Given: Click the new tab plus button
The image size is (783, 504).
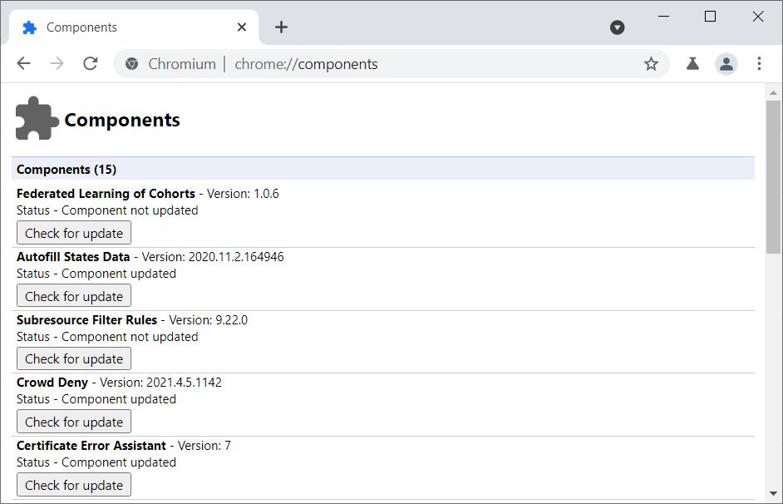Looking at the screenshot, I should click(281, 27).
